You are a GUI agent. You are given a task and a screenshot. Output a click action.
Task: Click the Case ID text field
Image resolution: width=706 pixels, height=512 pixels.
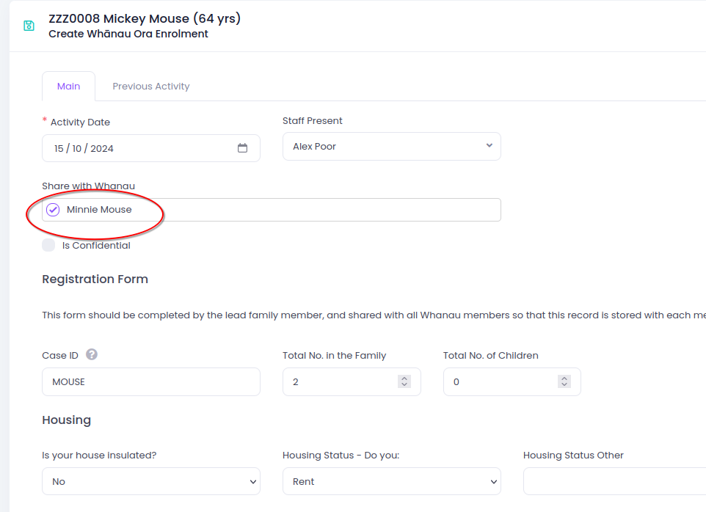150,381
